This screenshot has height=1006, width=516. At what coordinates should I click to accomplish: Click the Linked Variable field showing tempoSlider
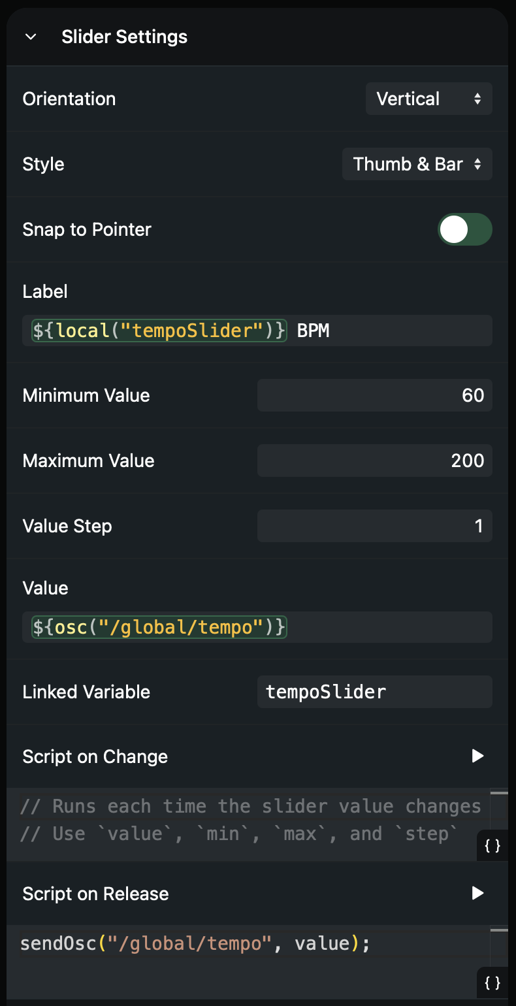(374, 691)
